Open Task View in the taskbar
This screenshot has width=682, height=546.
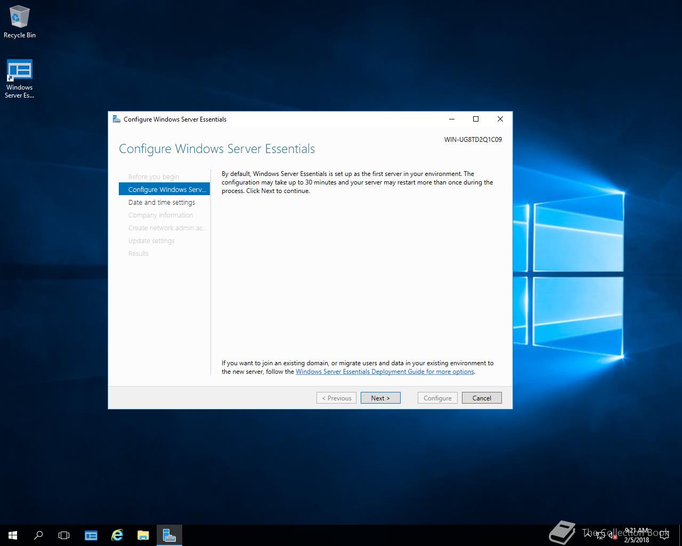[64, 535]
